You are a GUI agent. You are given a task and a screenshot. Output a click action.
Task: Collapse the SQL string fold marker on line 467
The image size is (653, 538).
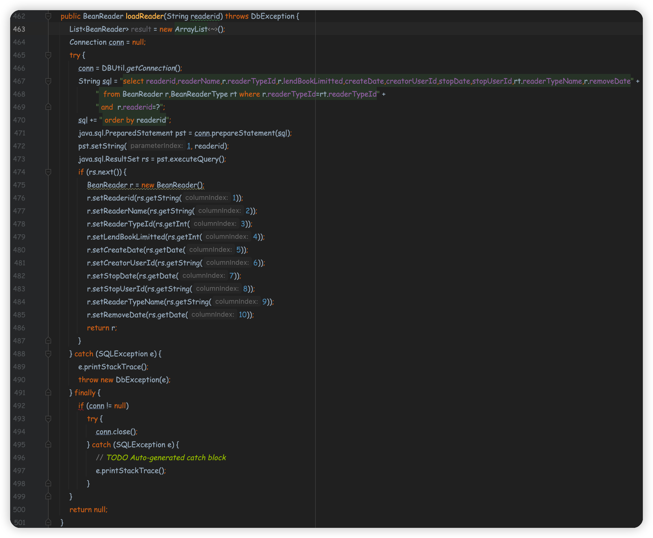[x=48, y=81]
